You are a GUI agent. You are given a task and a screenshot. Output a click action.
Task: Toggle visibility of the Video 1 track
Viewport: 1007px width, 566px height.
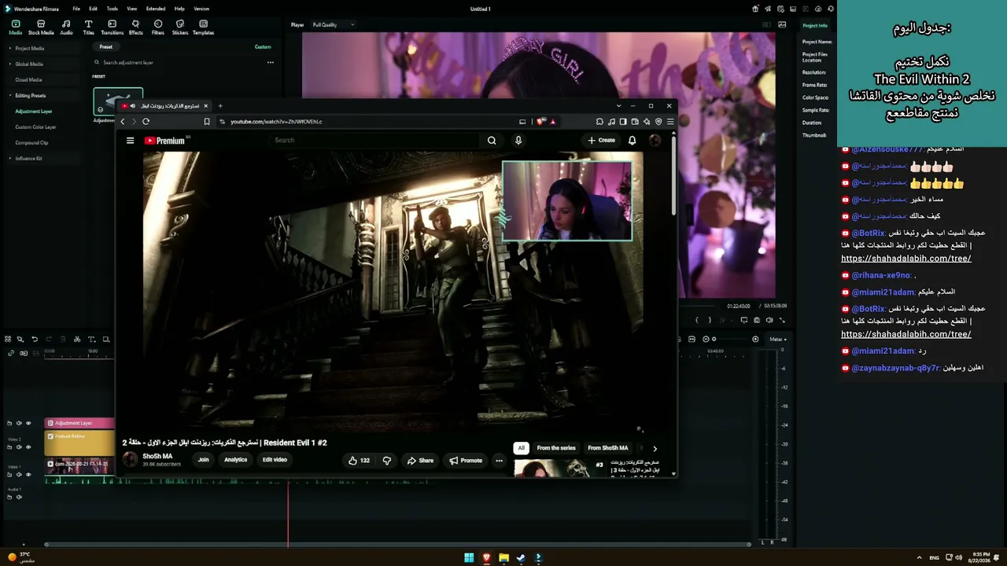click(28, 474)
